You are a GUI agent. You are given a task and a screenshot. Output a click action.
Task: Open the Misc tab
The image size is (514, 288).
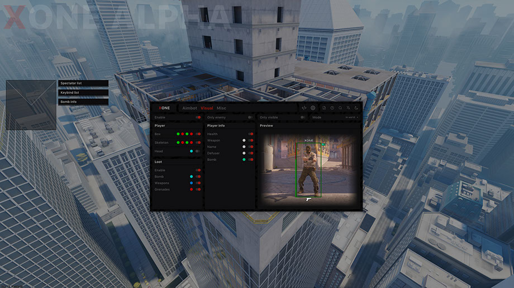tap(221, 108)
